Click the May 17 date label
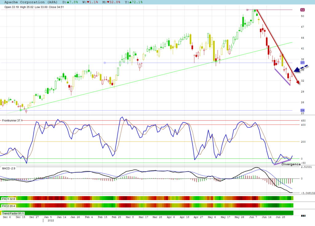 pyautogui.click(x=225, y=217)
